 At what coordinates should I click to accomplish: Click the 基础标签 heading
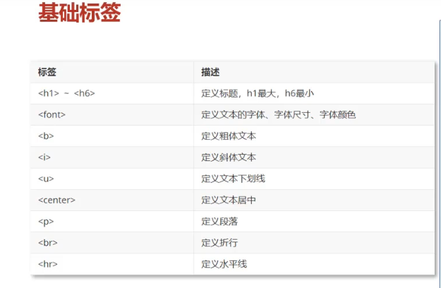[80, 13]
